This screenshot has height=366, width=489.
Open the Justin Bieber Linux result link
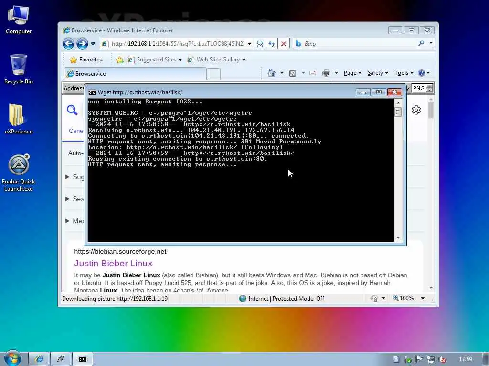(113, 263)
